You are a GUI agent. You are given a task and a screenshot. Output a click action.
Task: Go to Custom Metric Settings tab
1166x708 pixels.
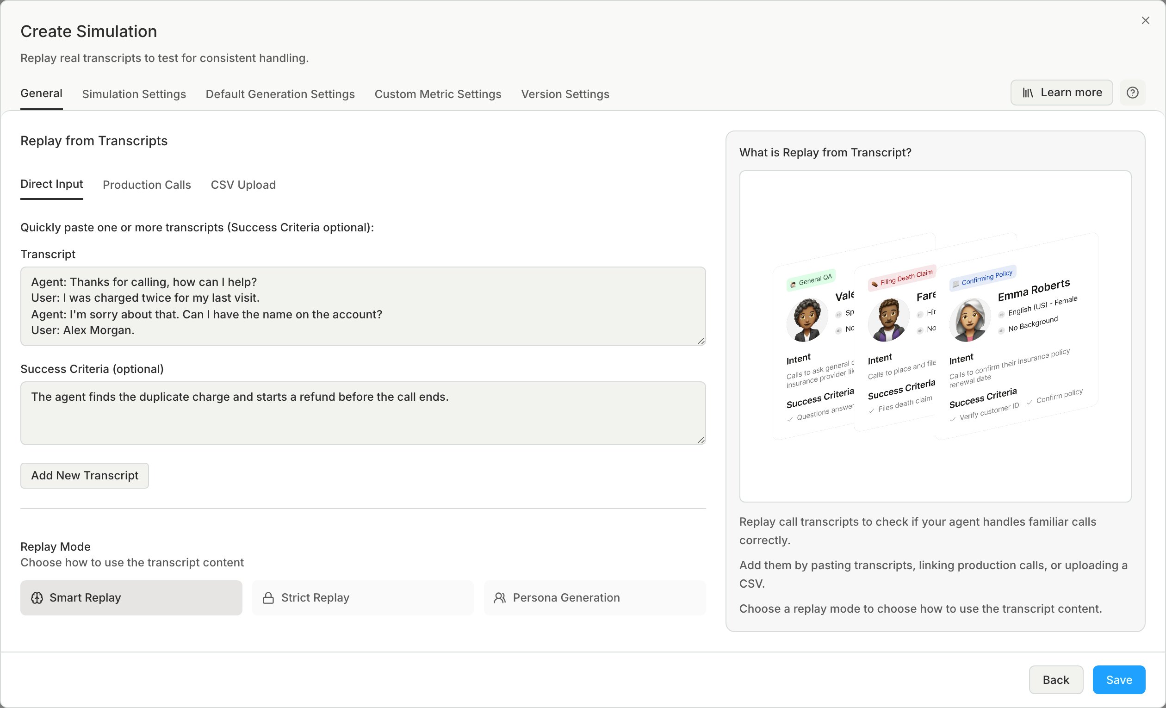click(x=438, y=94)
